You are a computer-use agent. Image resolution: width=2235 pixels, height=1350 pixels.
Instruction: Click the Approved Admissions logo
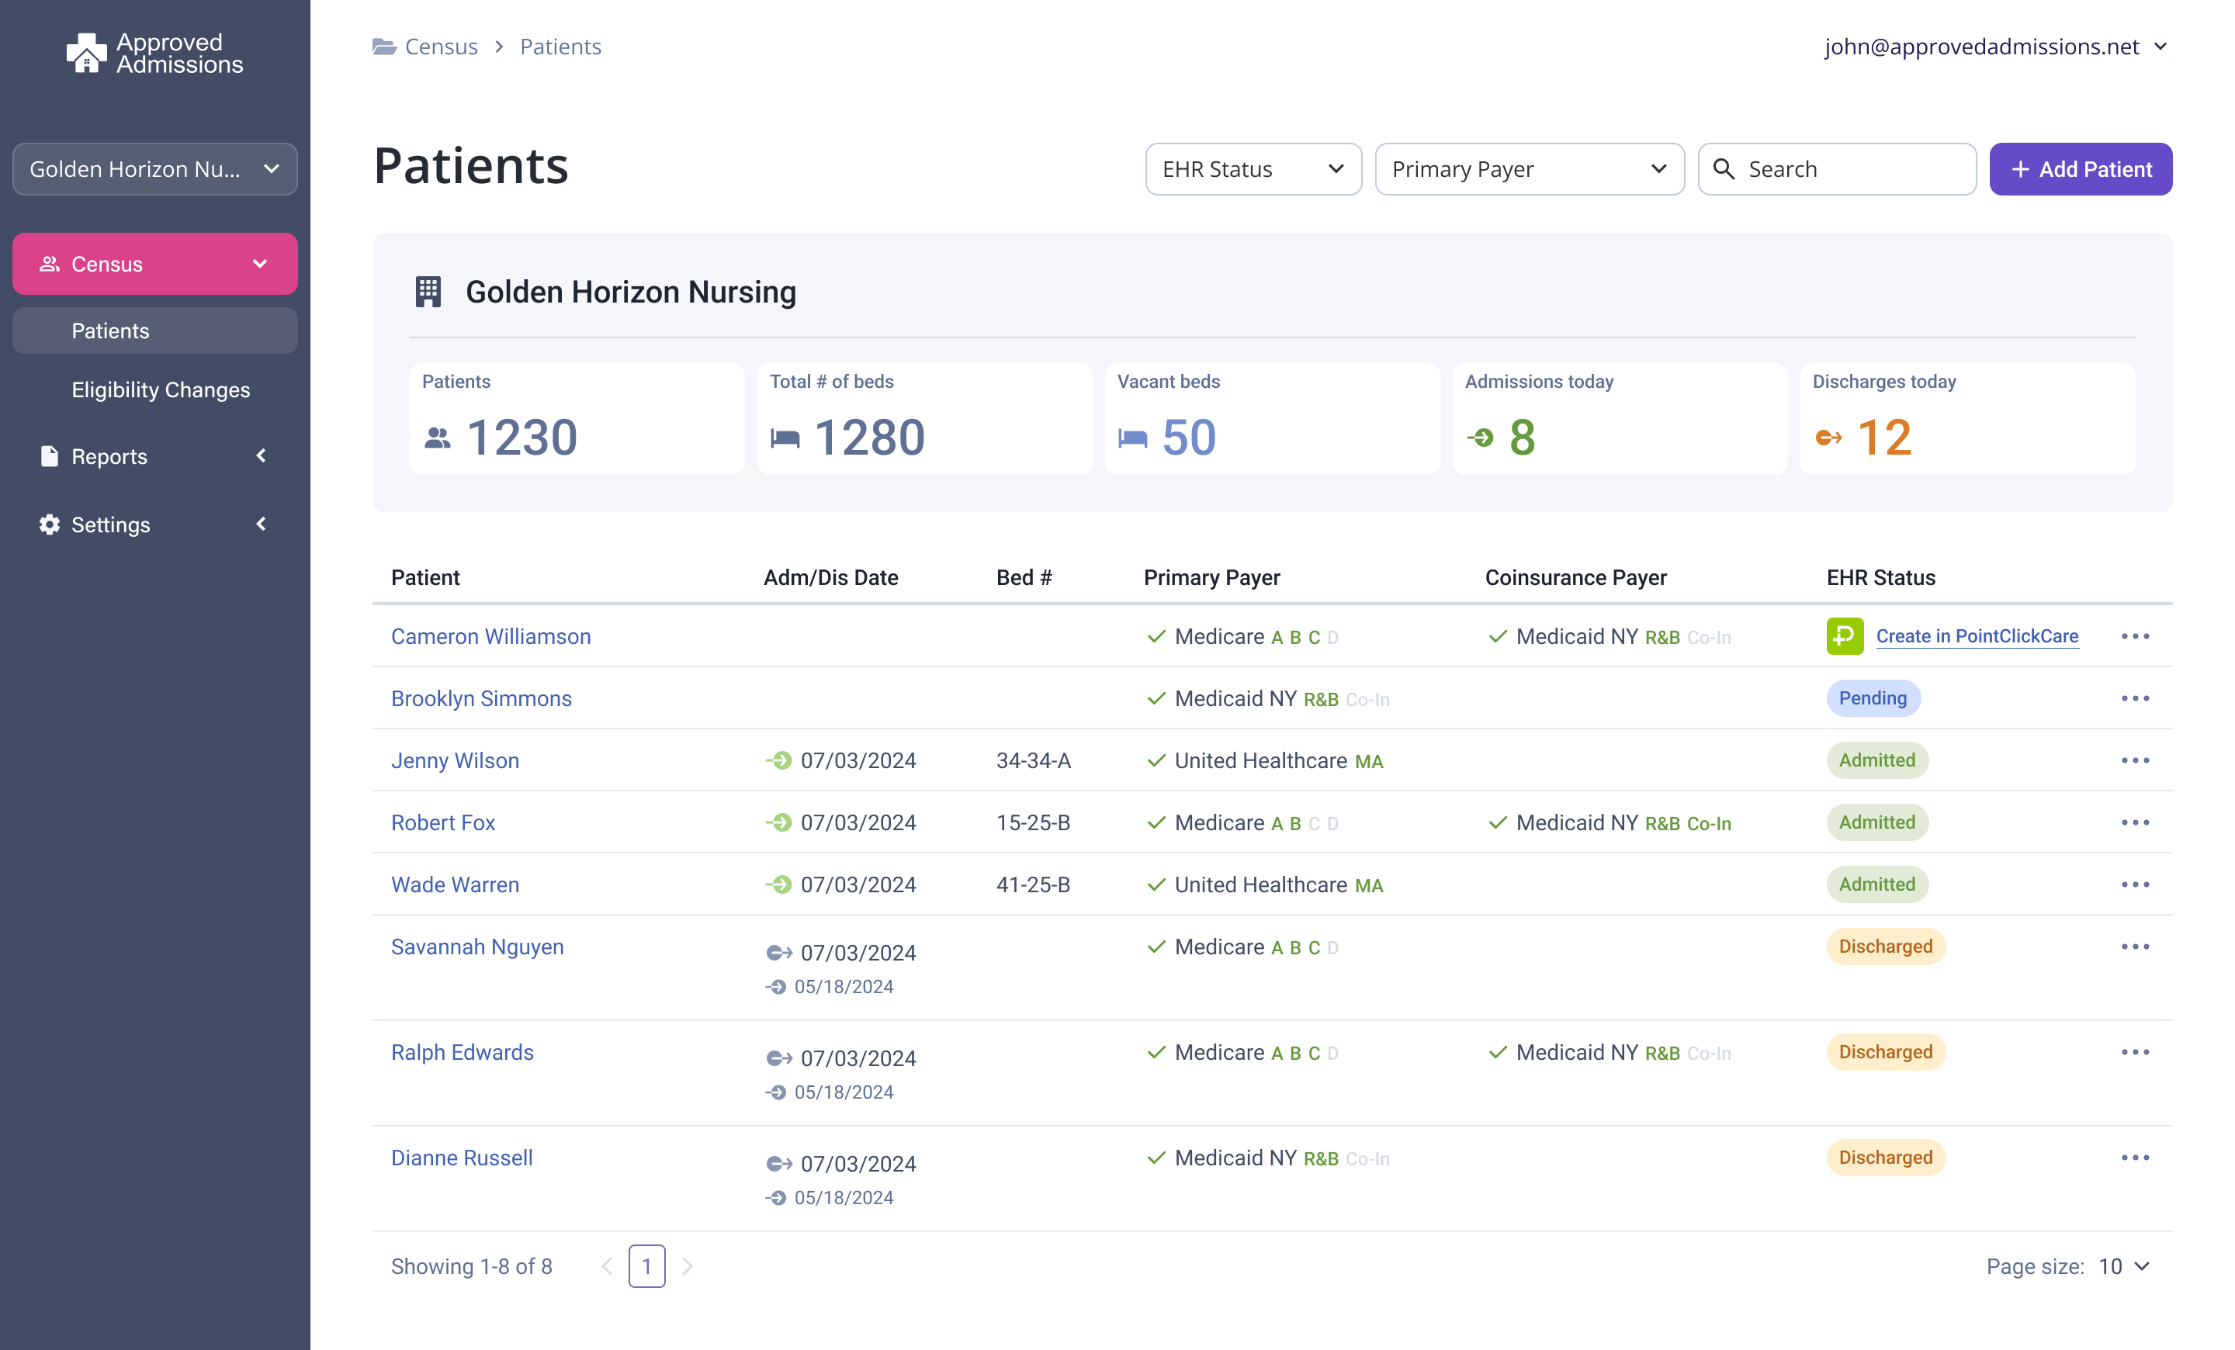[155, 54]
